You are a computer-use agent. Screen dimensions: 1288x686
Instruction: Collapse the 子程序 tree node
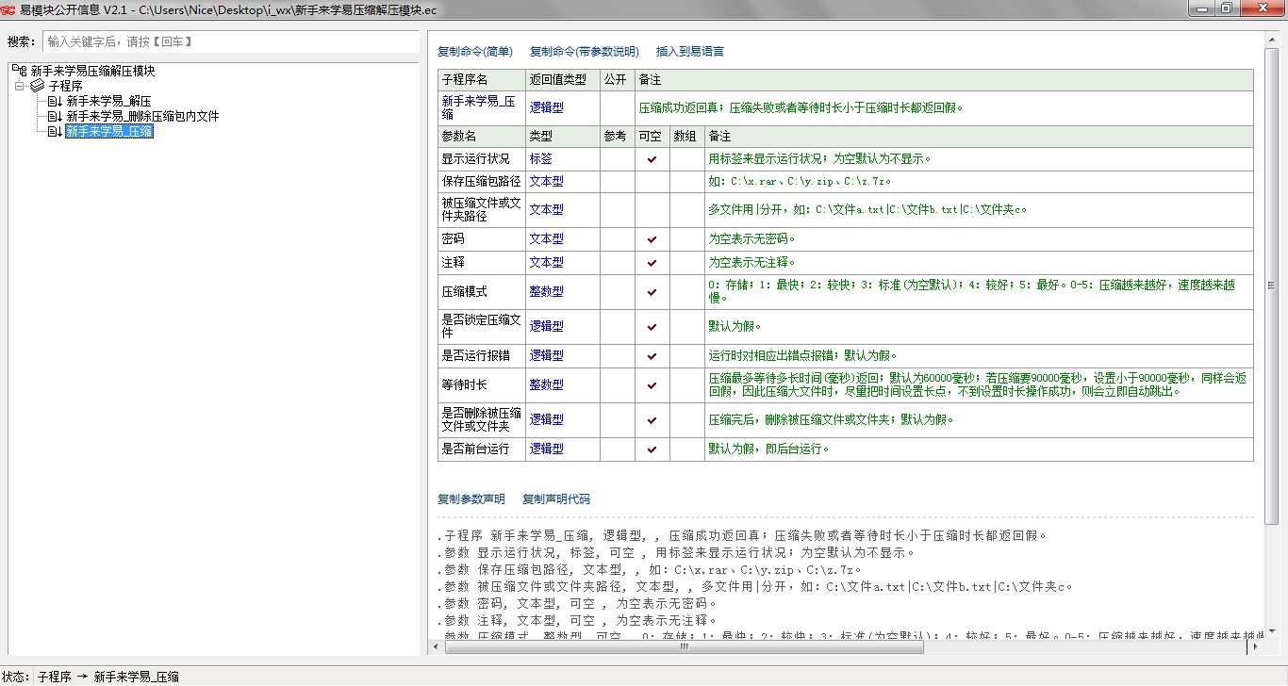click(x=19, y=86)
